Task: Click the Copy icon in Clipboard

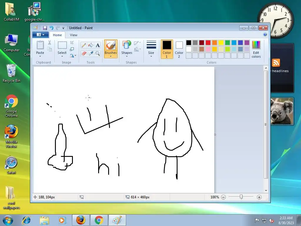Action: pyautogui.click(x=49, y=49)
